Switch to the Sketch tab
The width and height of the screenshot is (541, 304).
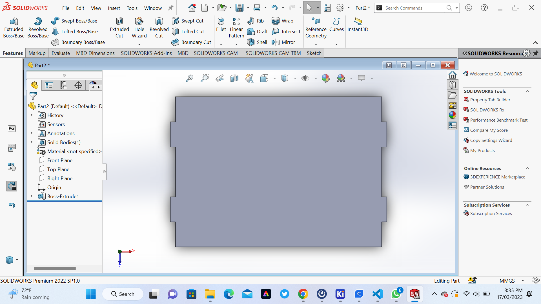point(314,53)
